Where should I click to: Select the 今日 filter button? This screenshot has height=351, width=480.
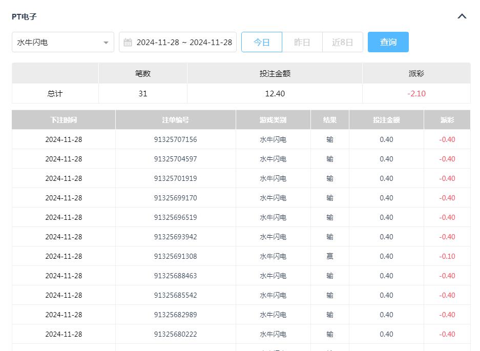(x=262, y=42)
